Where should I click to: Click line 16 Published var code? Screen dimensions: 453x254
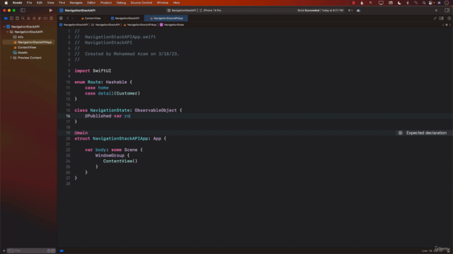point(107,116)
